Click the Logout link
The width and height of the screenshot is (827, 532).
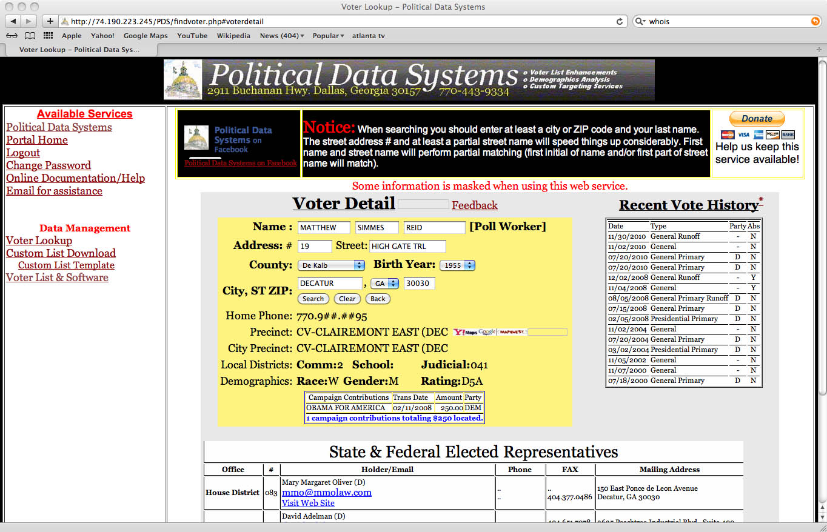click(x=23, y=153)
